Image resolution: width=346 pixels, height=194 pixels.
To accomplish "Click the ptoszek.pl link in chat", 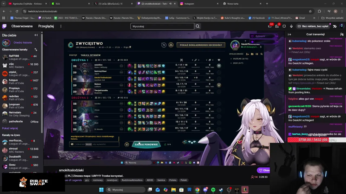I will coord(304,83).
